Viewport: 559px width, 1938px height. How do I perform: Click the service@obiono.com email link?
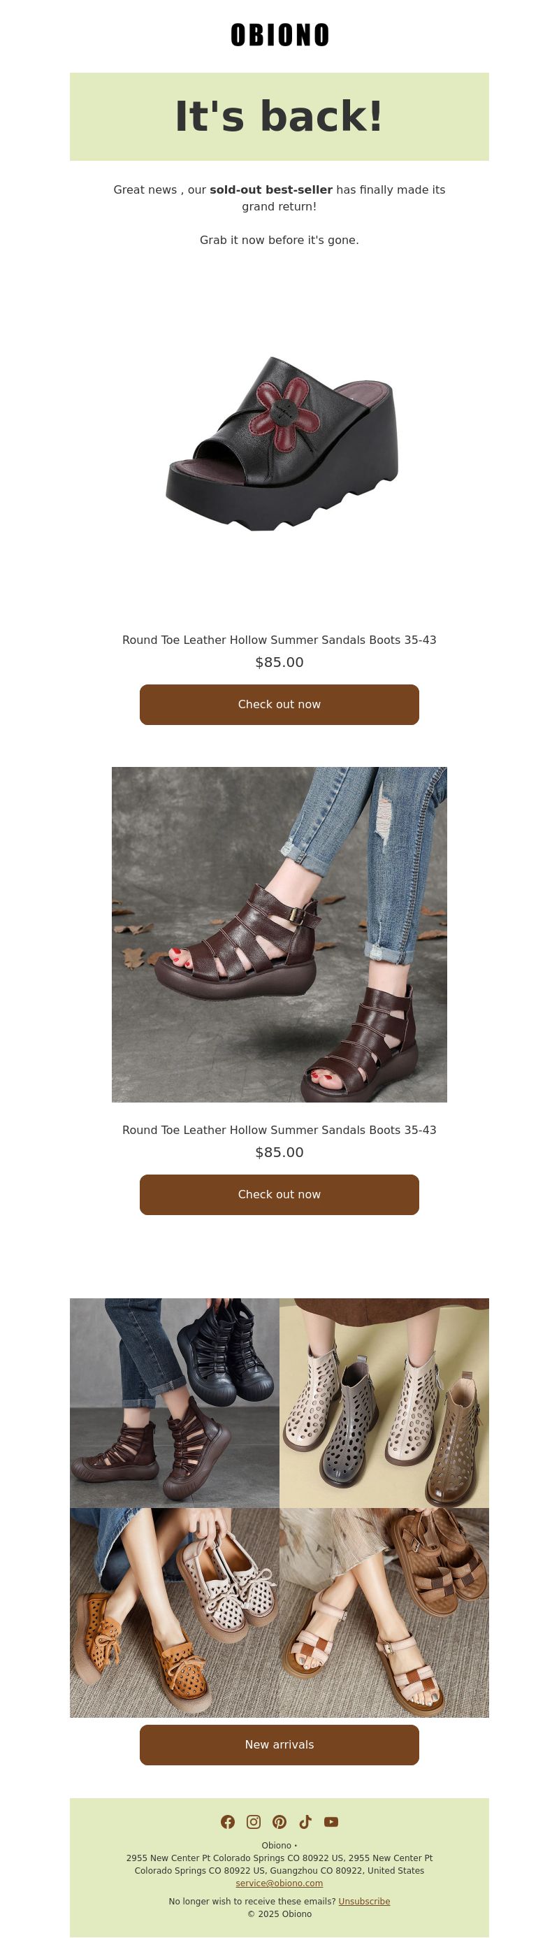point(279,1883)
